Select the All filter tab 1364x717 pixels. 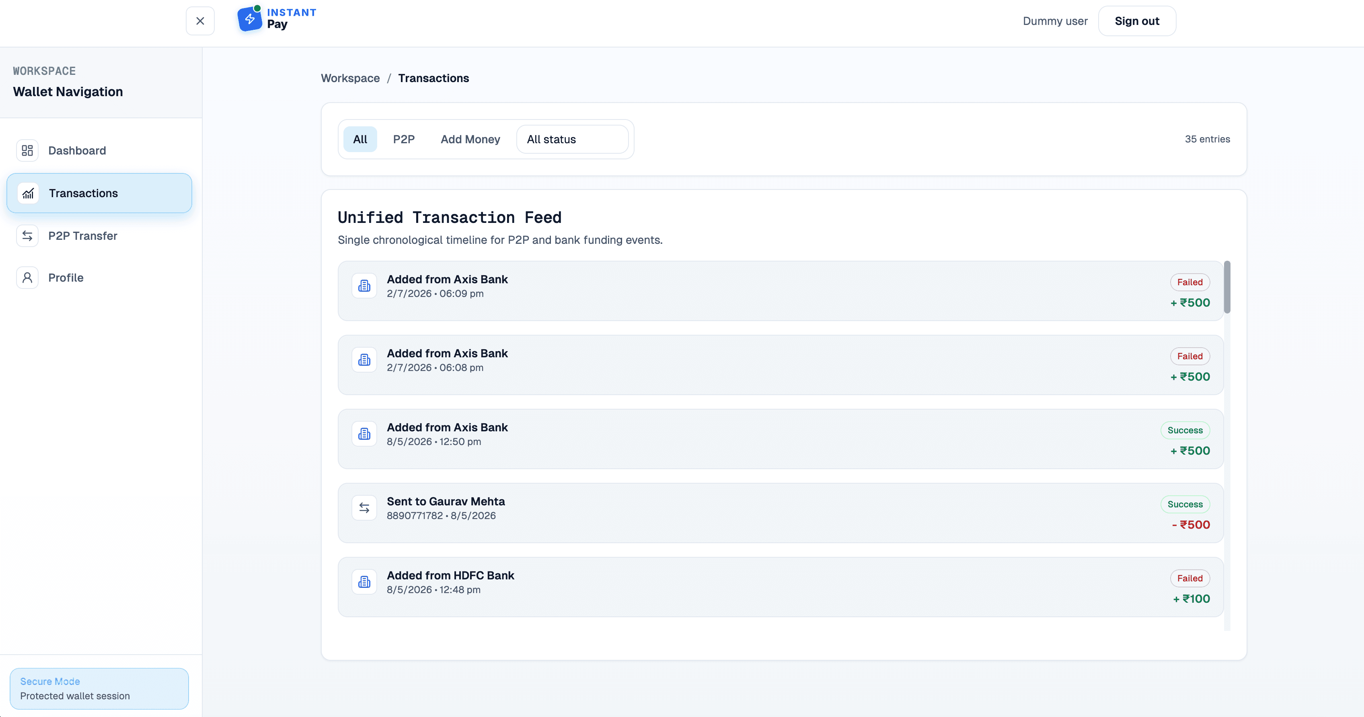tap(360, 139)
